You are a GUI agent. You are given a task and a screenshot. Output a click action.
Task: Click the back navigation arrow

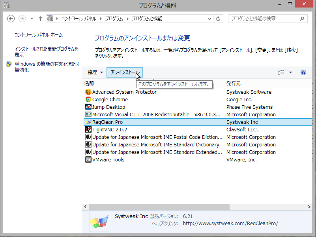tap(11, 19)
